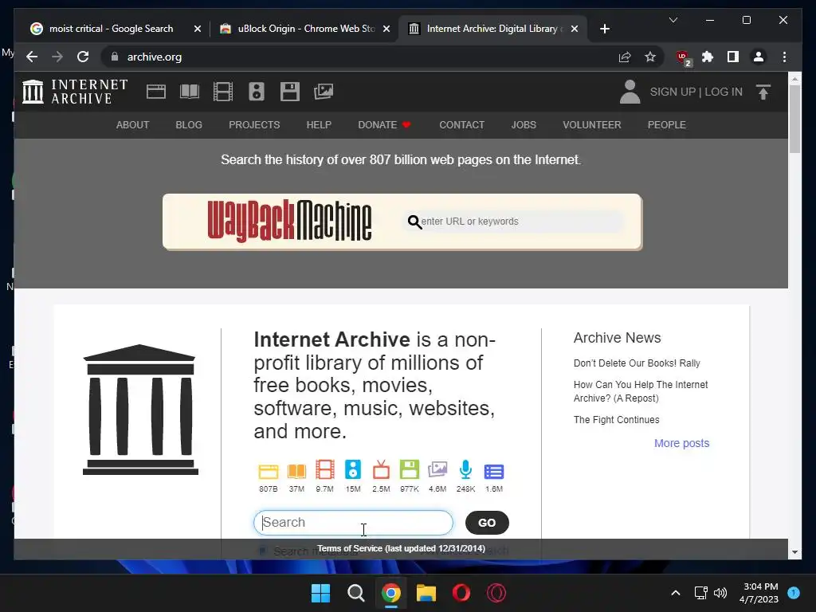Open Don't Delete Our Books! Rally post

pos(637,363)
